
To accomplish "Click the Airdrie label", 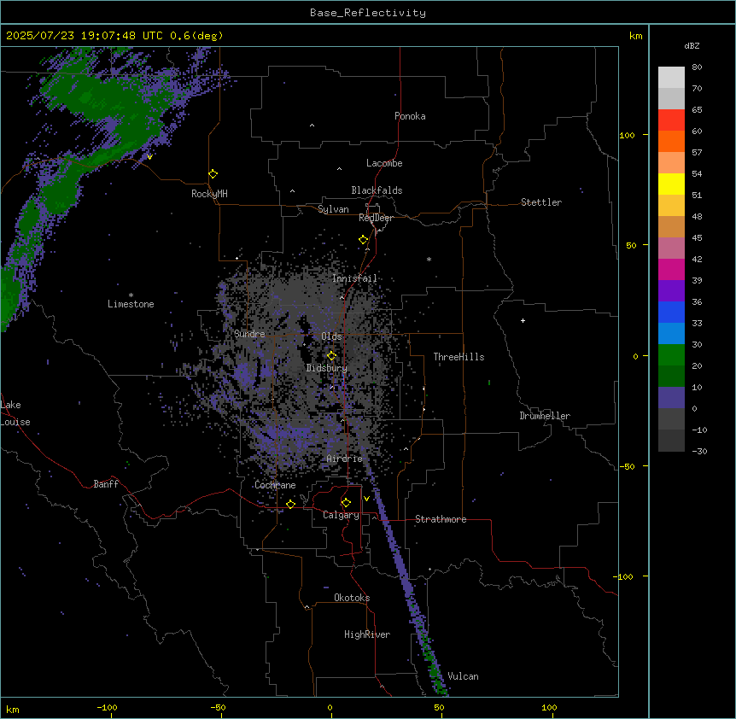I will [345, 459].
